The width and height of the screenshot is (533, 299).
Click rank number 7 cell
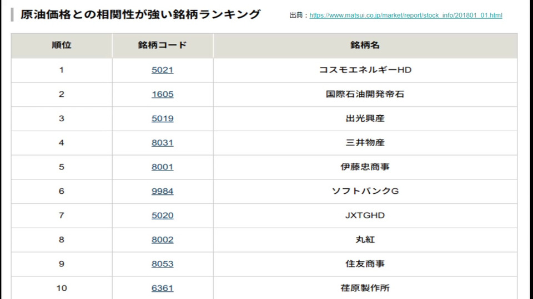62,215
